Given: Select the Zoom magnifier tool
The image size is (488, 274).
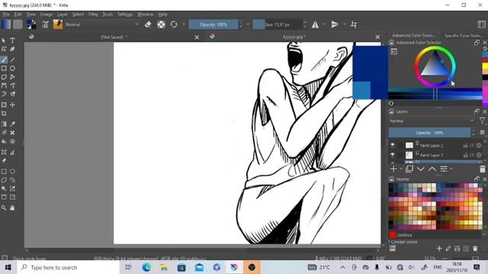Looking at the screenshot, I should pyautogui.click(x=4, y=208).
